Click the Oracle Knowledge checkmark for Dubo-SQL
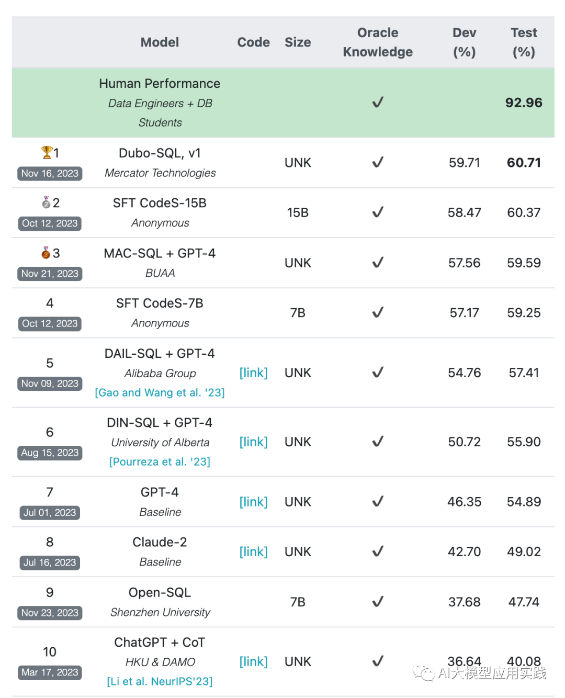 tap(378, 162)
